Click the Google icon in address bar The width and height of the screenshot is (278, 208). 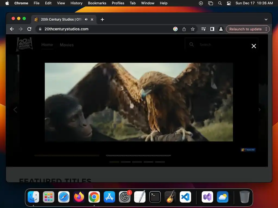tap(175, 29)
